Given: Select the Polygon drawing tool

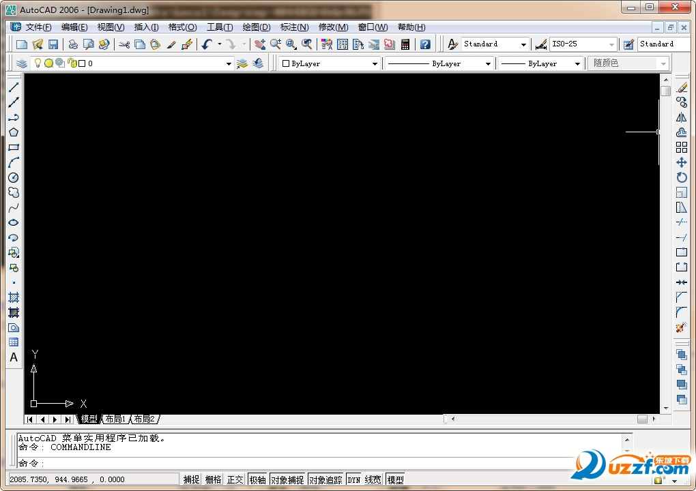Looking at the screenshot, I should click(x=14, y=132).
